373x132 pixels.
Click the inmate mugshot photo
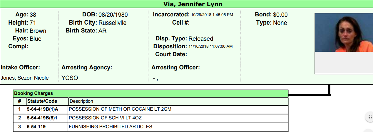pos(343,32)
